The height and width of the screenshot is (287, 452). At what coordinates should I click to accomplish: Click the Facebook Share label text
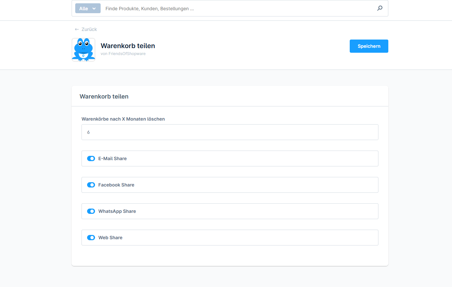tap(116, 185)
